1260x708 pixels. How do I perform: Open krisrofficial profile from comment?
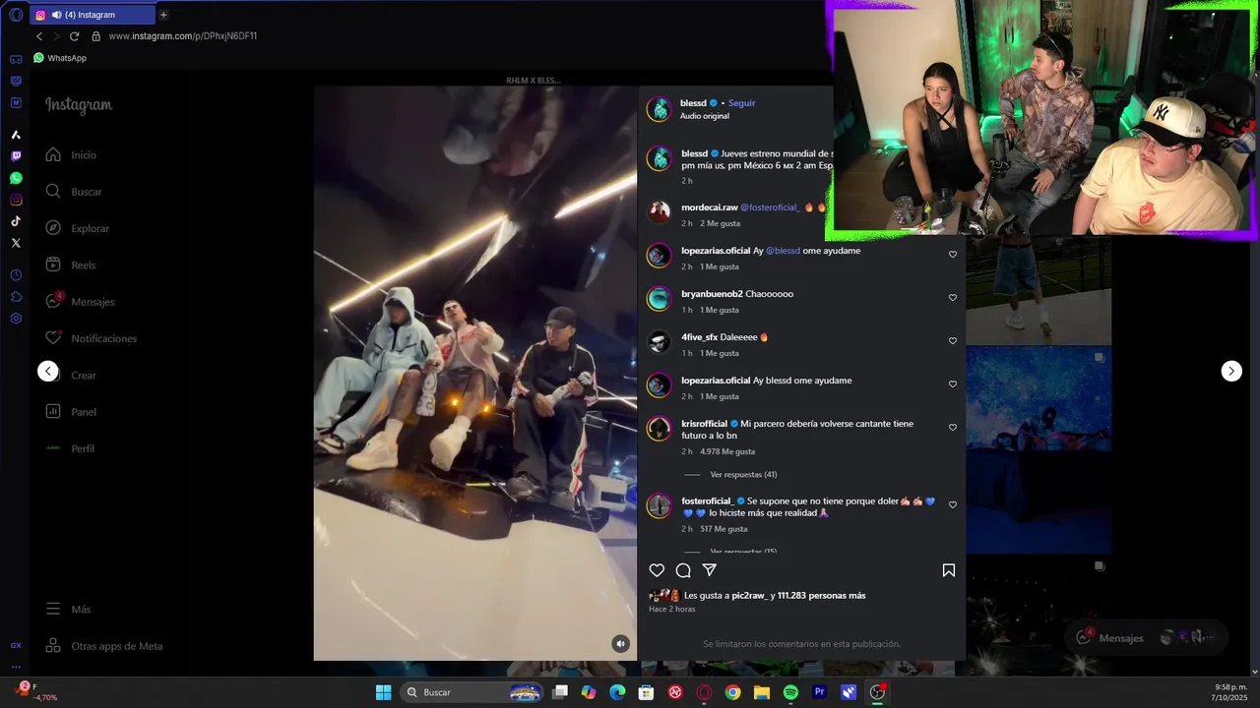(704, 424)
